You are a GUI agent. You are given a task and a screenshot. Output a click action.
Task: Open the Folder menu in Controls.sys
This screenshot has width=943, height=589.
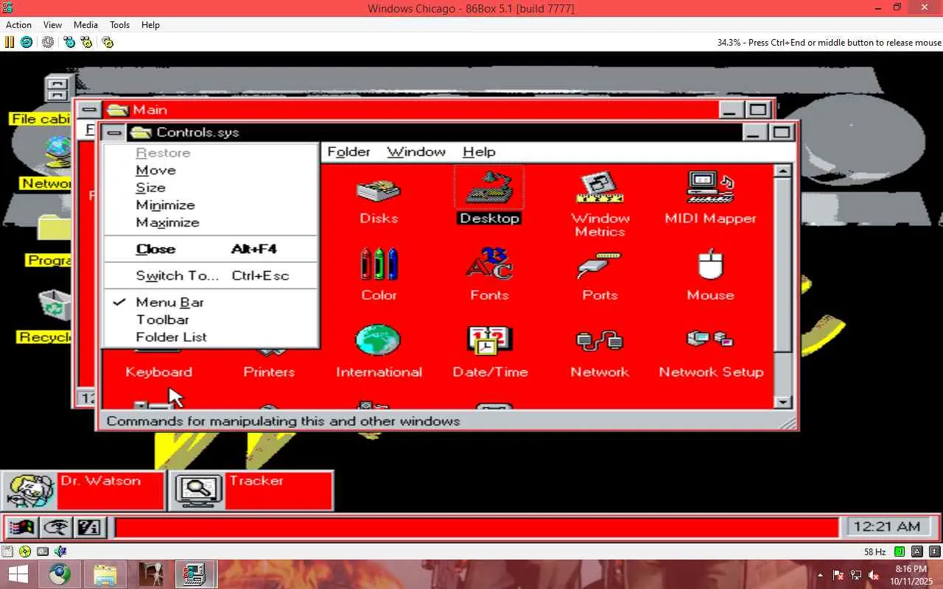point(348,152)
